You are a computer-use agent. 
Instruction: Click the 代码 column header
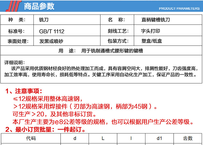pyautogui.click(x=31, y=138)
